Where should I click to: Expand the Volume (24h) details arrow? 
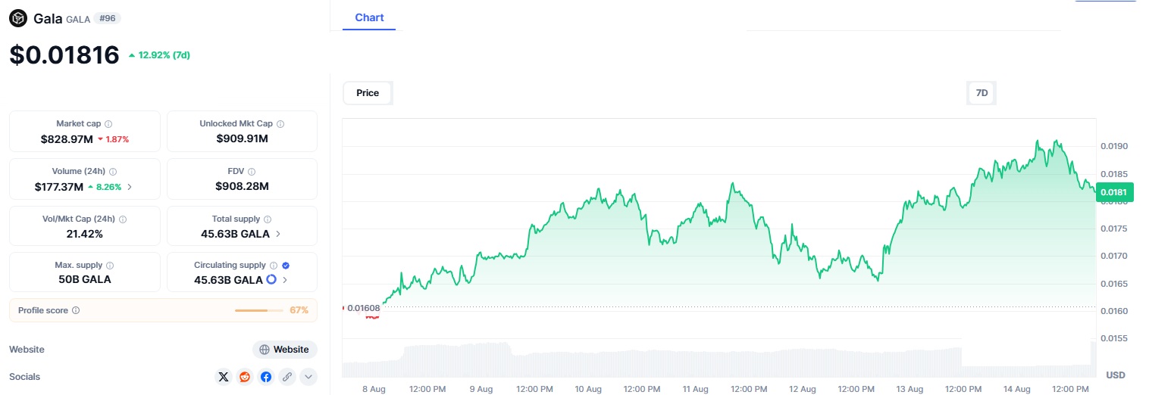coord(130,186)
